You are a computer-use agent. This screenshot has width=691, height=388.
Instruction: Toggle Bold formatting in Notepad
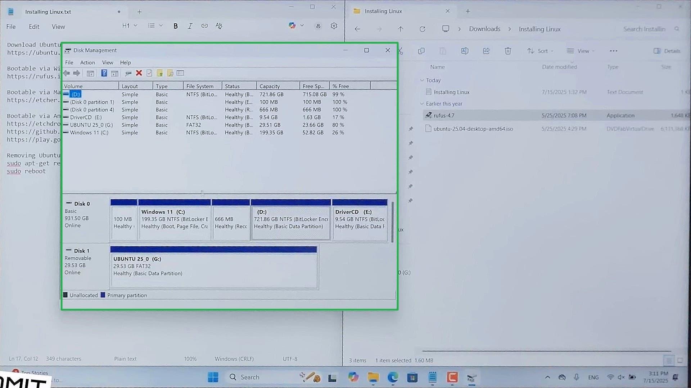point(176,26)
